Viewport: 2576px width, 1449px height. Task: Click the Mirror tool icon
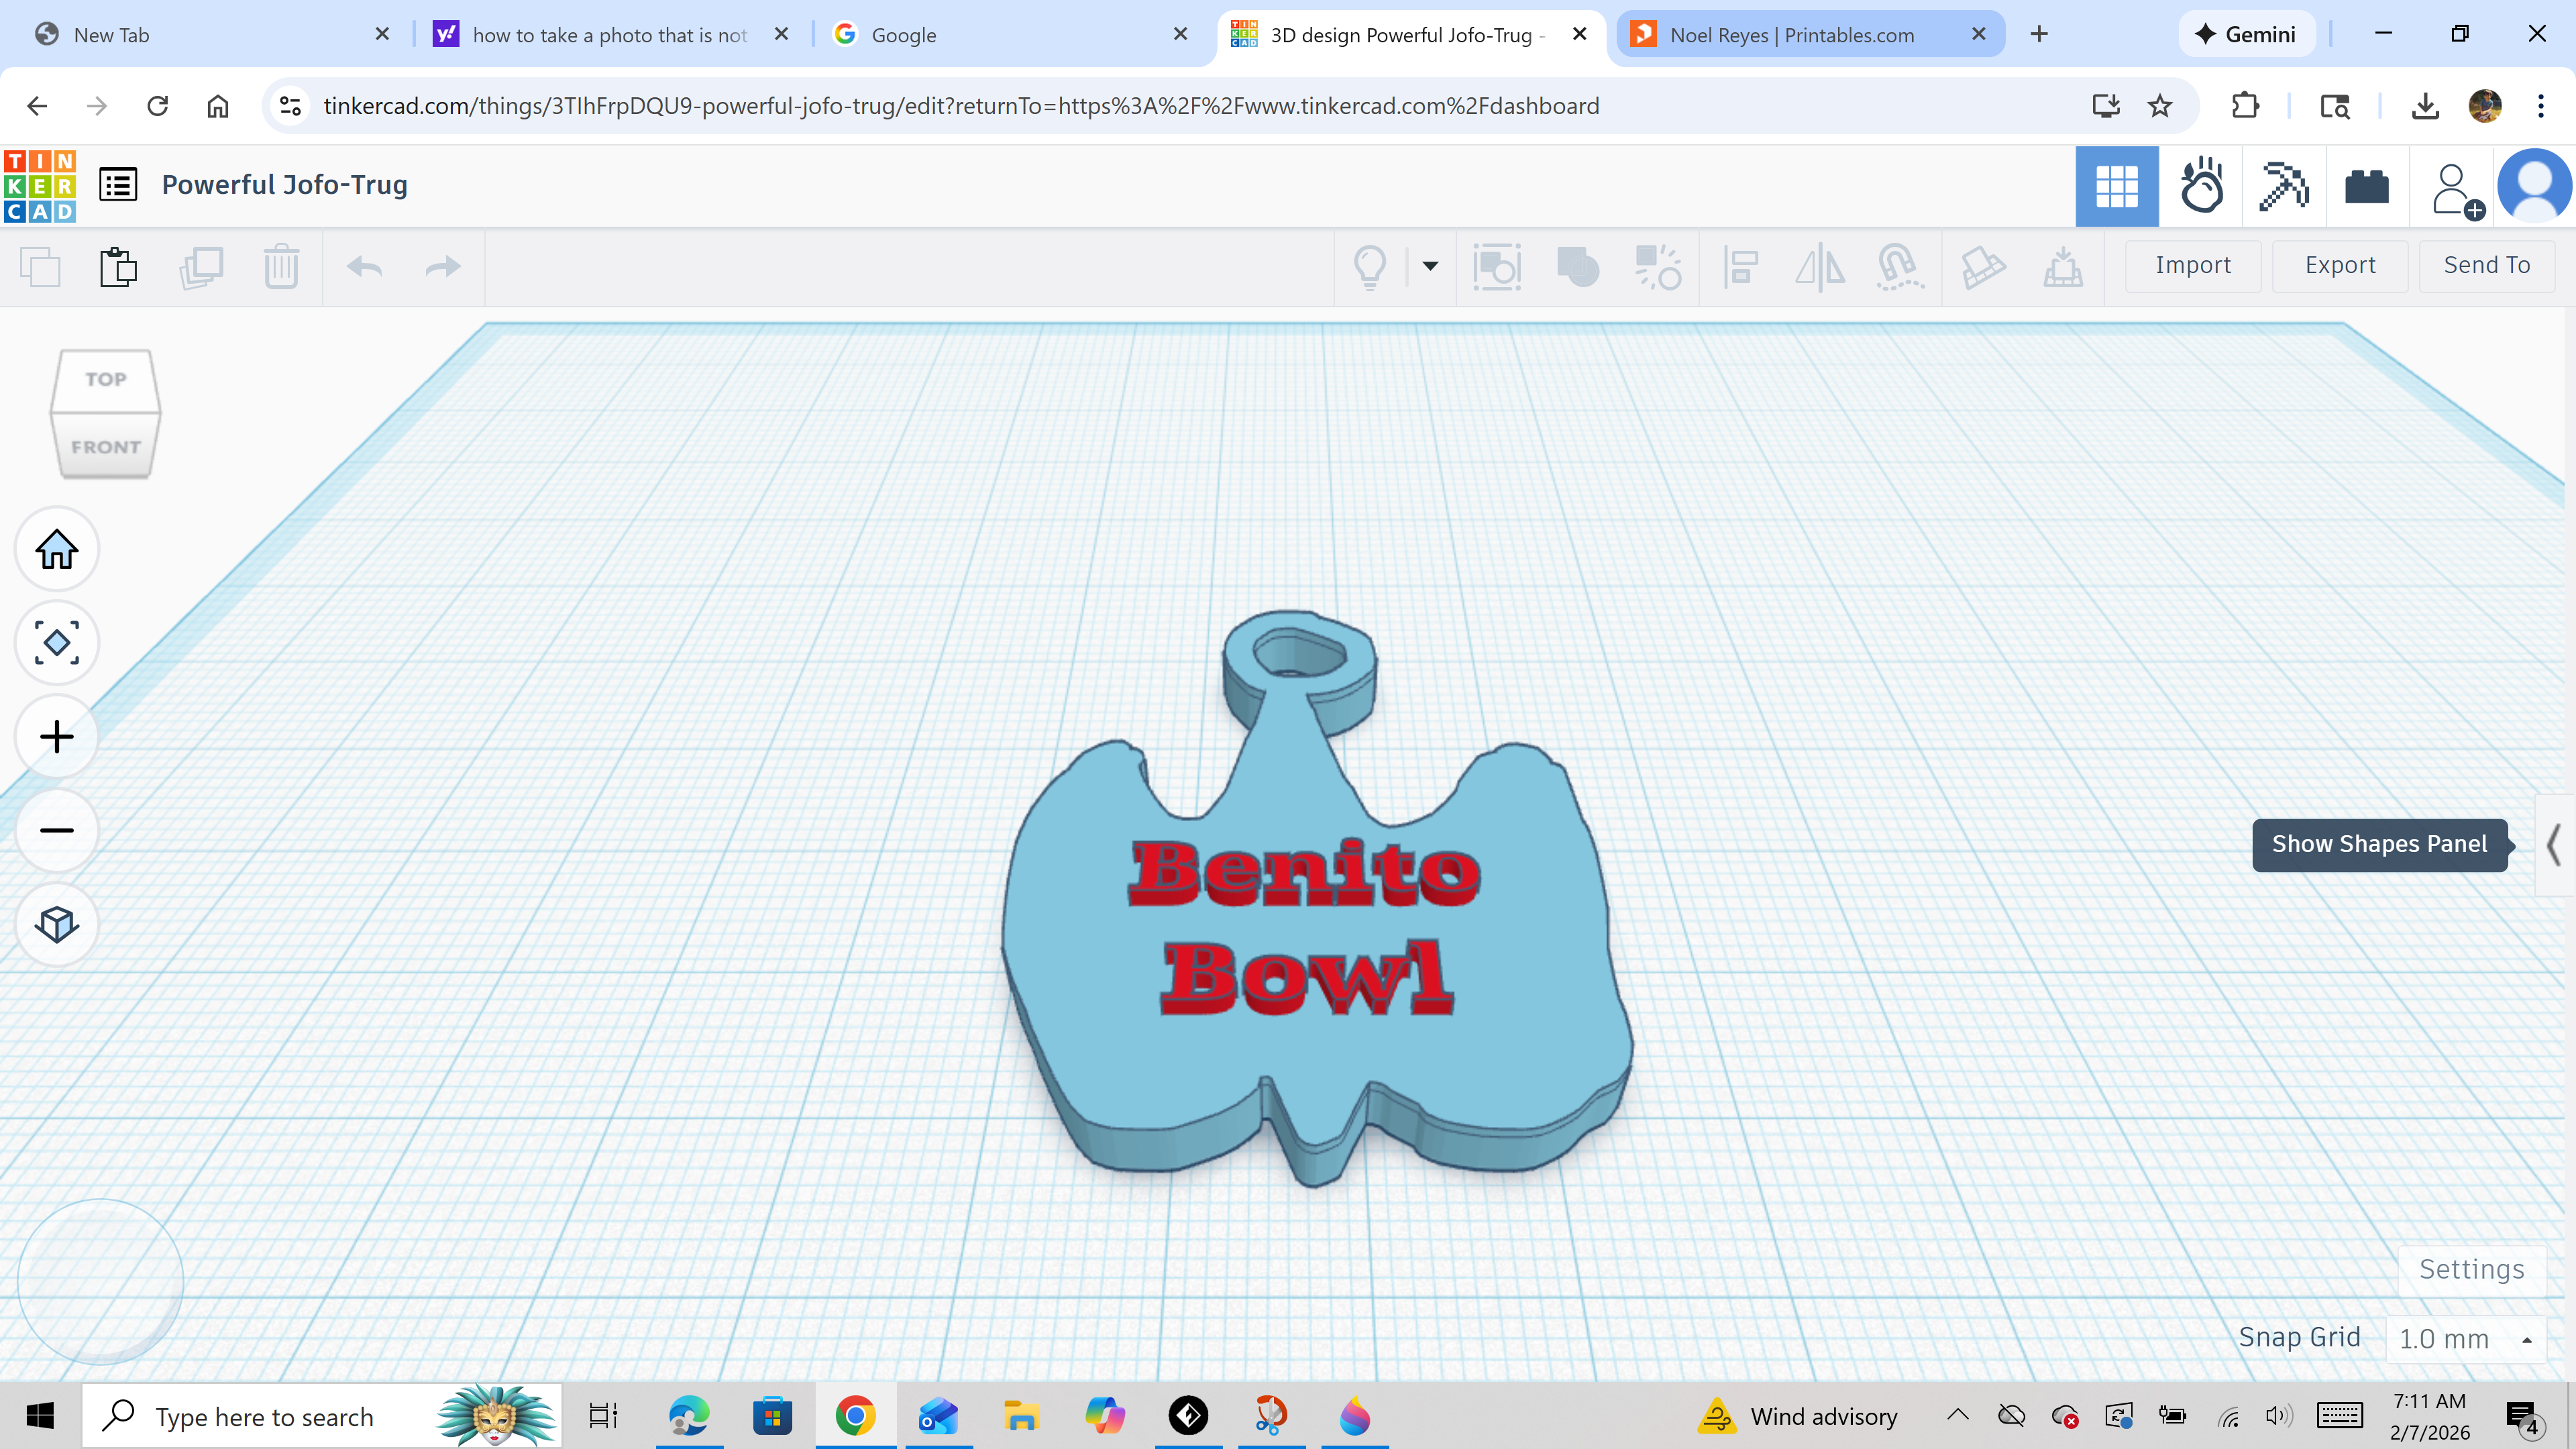pyautogui.click(x=1820, y=267)
